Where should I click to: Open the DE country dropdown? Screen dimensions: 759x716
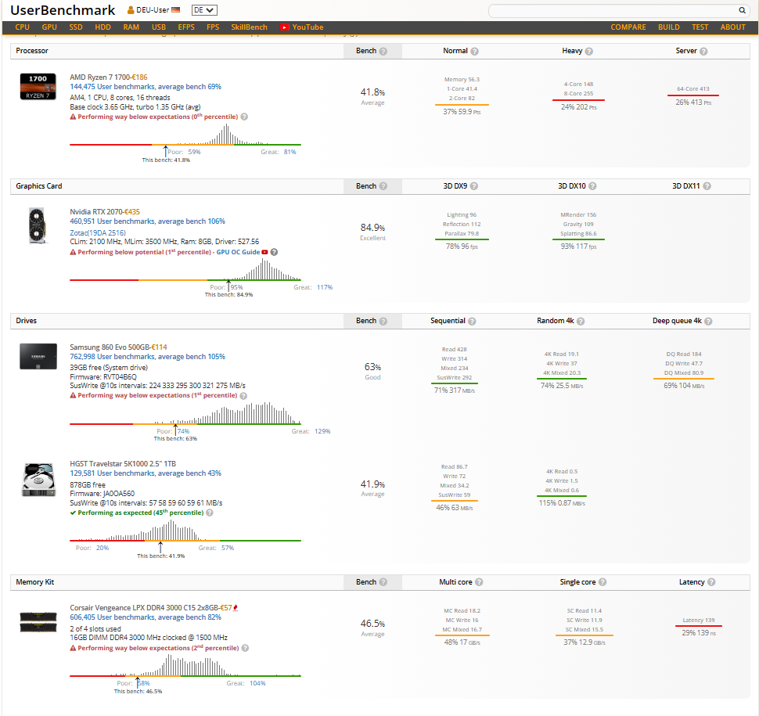204,10
